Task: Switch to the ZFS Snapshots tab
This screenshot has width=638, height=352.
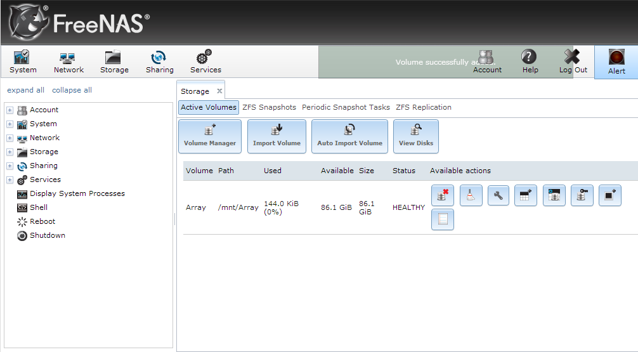Action: click(269, 107)
